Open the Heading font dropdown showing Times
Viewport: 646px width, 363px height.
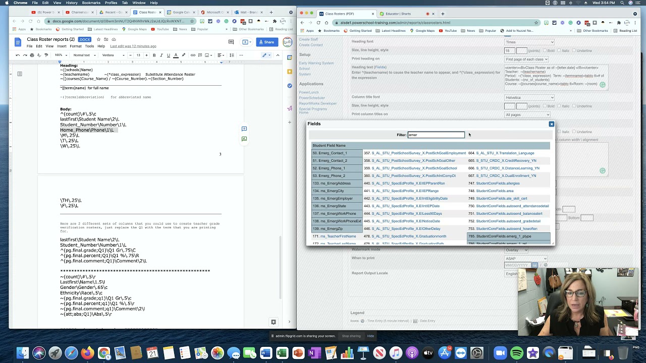(529, 42)
